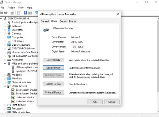
Task: Click the Display adapters icon
Action: tap(9, 45)
